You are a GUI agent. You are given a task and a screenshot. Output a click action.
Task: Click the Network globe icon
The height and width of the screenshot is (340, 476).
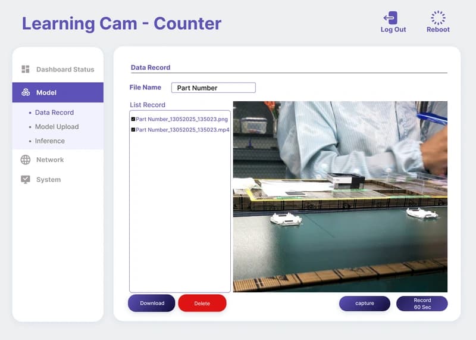tap(26, 160)
